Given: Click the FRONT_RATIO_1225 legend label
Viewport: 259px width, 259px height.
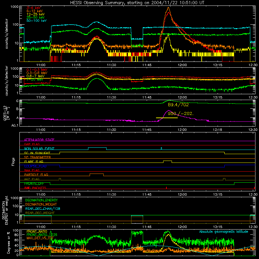Looking at the screenshot, I should coord(42,235).
